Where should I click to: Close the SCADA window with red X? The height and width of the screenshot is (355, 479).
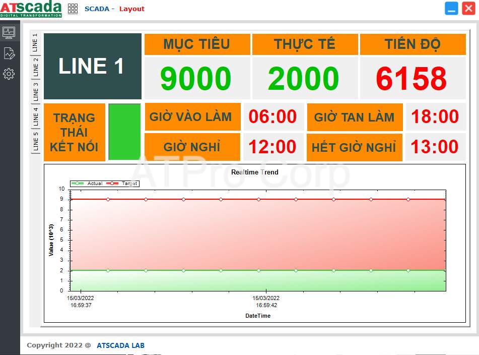[468, 8]
